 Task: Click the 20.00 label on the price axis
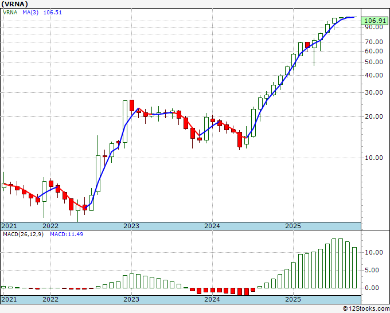pyautogui.click(x=375, y=116)
